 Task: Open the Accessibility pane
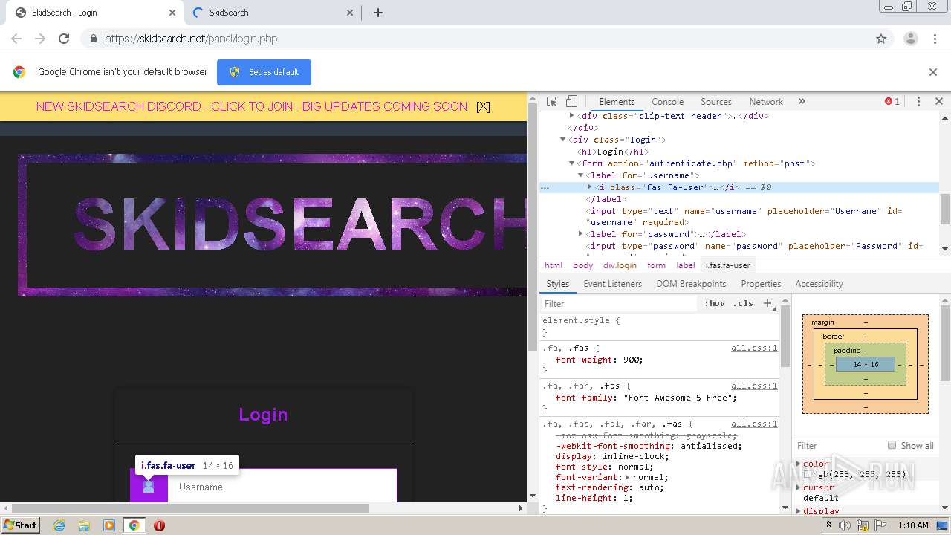coord(819,284)
